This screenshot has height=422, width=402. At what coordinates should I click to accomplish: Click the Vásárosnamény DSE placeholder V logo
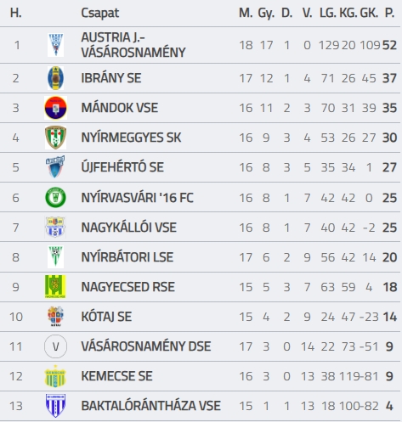(x=55, y=346)
